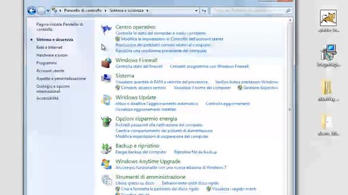This screenshot has width=348, height=195.
Task: Click Controlla stato del firewall link
Action: click(139, 66)
